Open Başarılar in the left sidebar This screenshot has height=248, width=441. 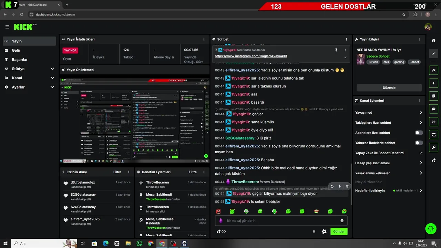29,60
